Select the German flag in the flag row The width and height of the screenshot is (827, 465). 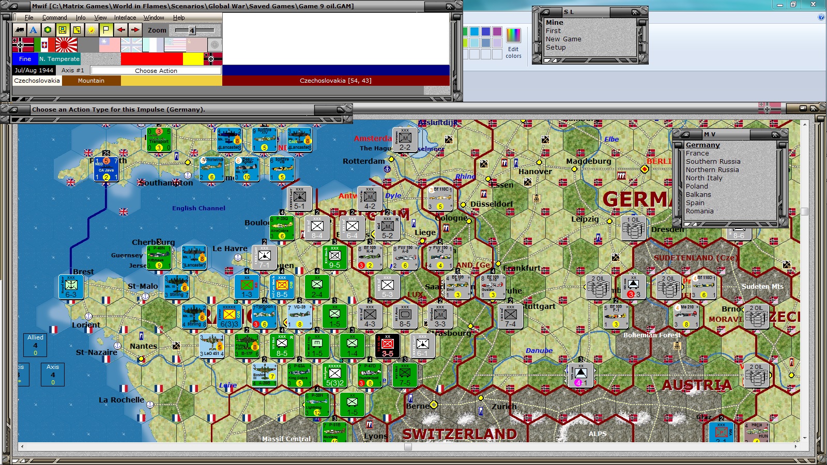click(23, 45)
